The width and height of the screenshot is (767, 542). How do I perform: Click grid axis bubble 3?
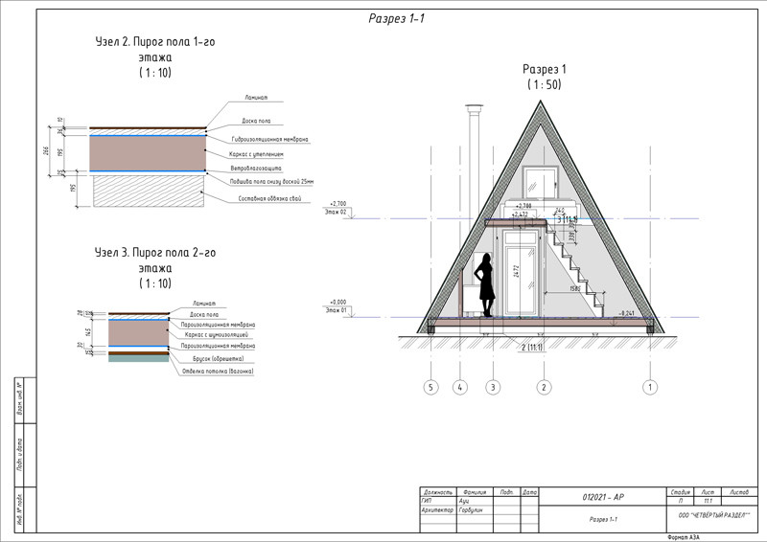coord(493,387)
